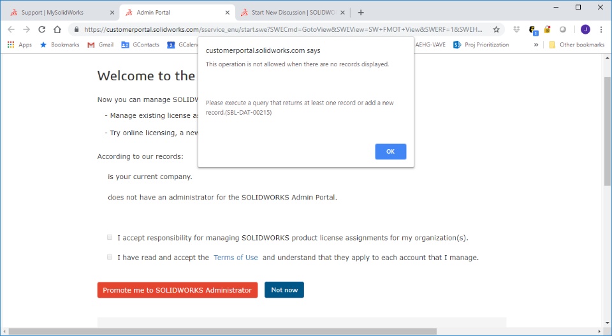
Task: Click the right arrow of horizontal scrollbar
Action: pos(601,332)
